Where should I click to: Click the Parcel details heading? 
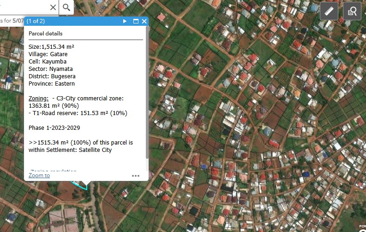click(x=45, y=34)
